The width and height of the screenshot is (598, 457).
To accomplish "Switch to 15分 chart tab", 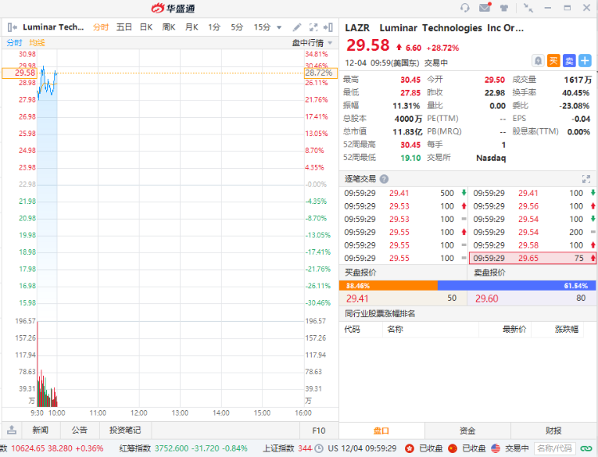I will [262, 27].
